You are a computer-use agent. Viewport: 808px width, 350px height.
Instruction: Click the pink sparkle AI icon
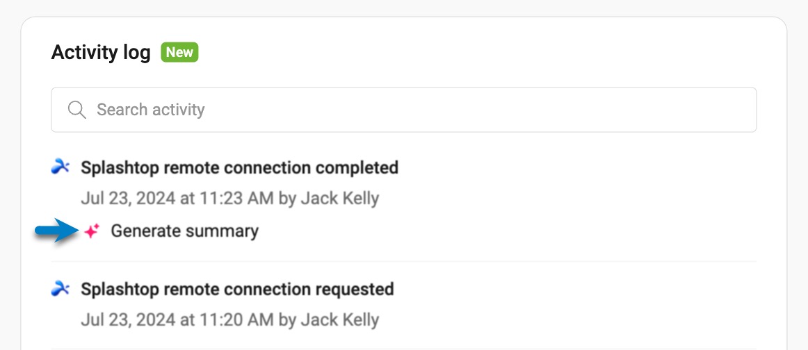click(92, 232)
